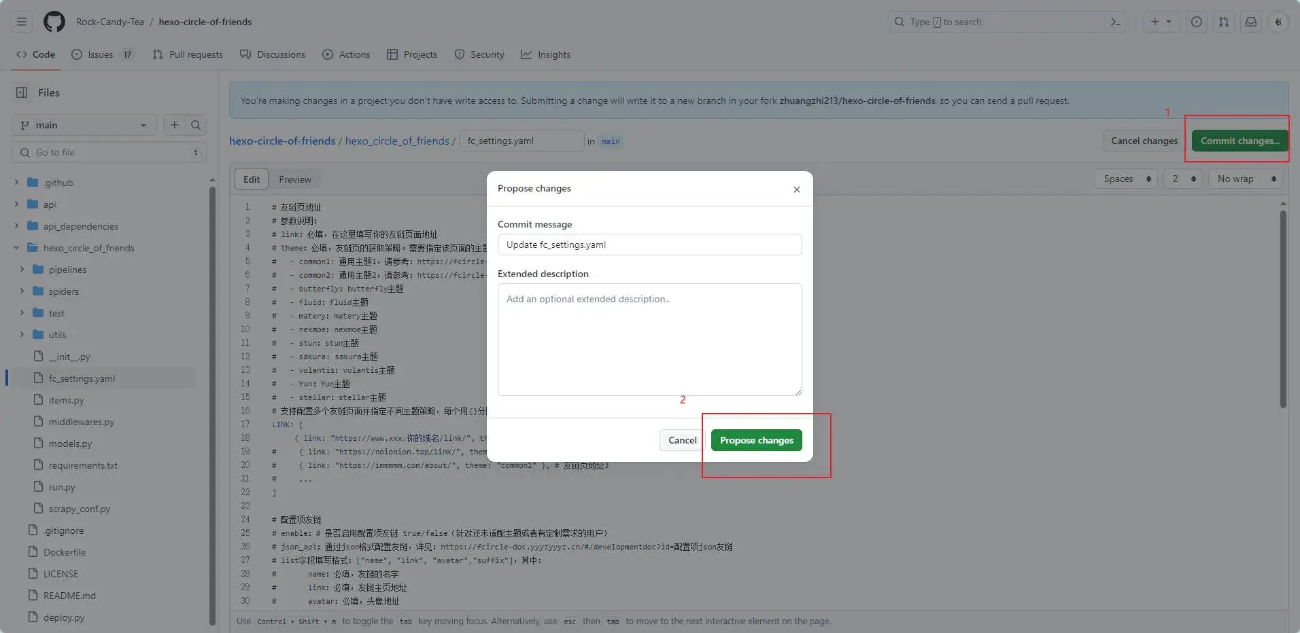This screenshot has height=633, width=1300.
Task: Click the Commit changes... button
Action: pos(1240,141)
